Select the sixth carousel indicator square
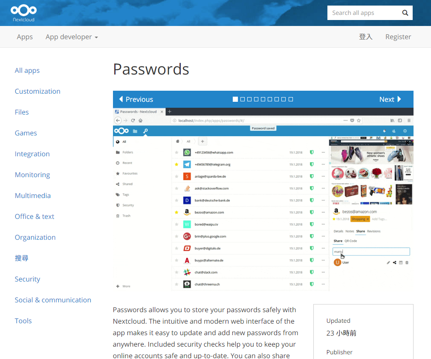This screenshot has width=431, height=359. pyautogui.click(x=270, y=99)
